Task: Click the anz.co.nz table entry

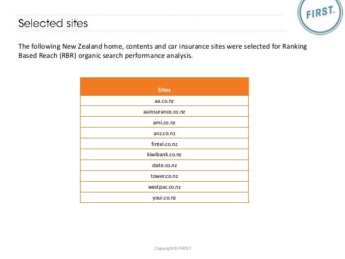Action: 164,133
